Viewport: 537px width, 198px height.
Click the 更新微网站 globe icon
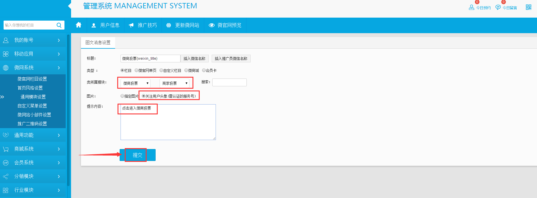pyautogui.click(x=169, y=25)
